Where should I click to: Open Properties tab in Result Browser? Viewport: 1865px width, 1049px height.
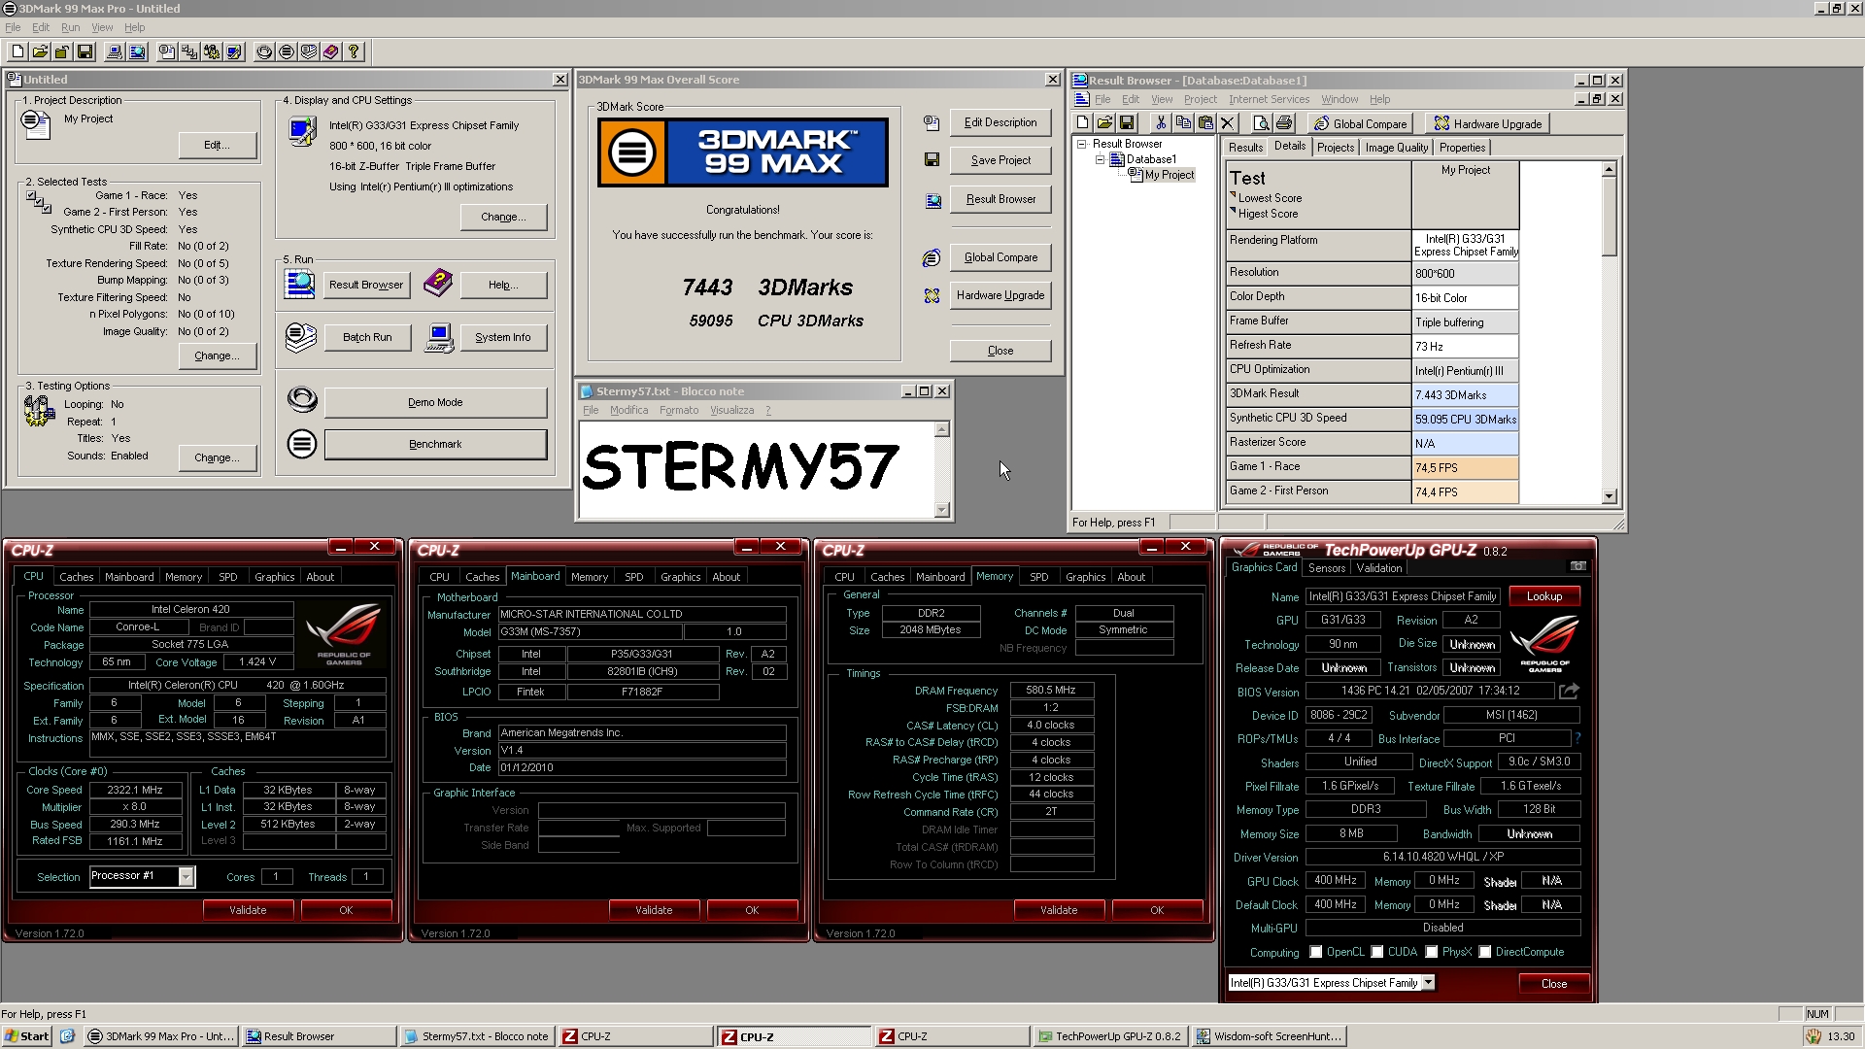(1462, 148)
